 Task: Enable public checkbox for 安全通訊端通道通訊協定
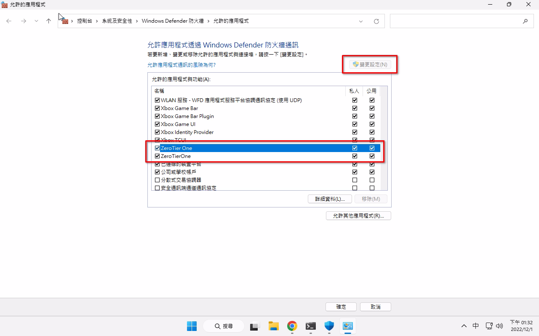click(372, 188)
